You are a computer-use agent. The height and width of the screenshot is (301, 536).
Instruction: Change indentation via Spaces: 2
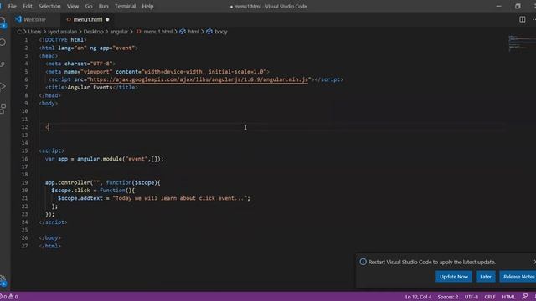point(448,297)
